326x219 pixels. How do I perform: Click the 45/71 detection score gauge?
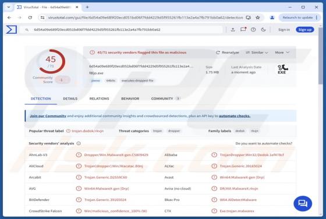point(51,61)
